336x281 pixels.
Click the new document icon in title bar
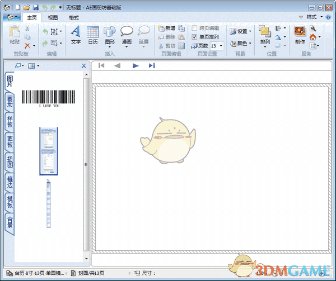[18, 7]
